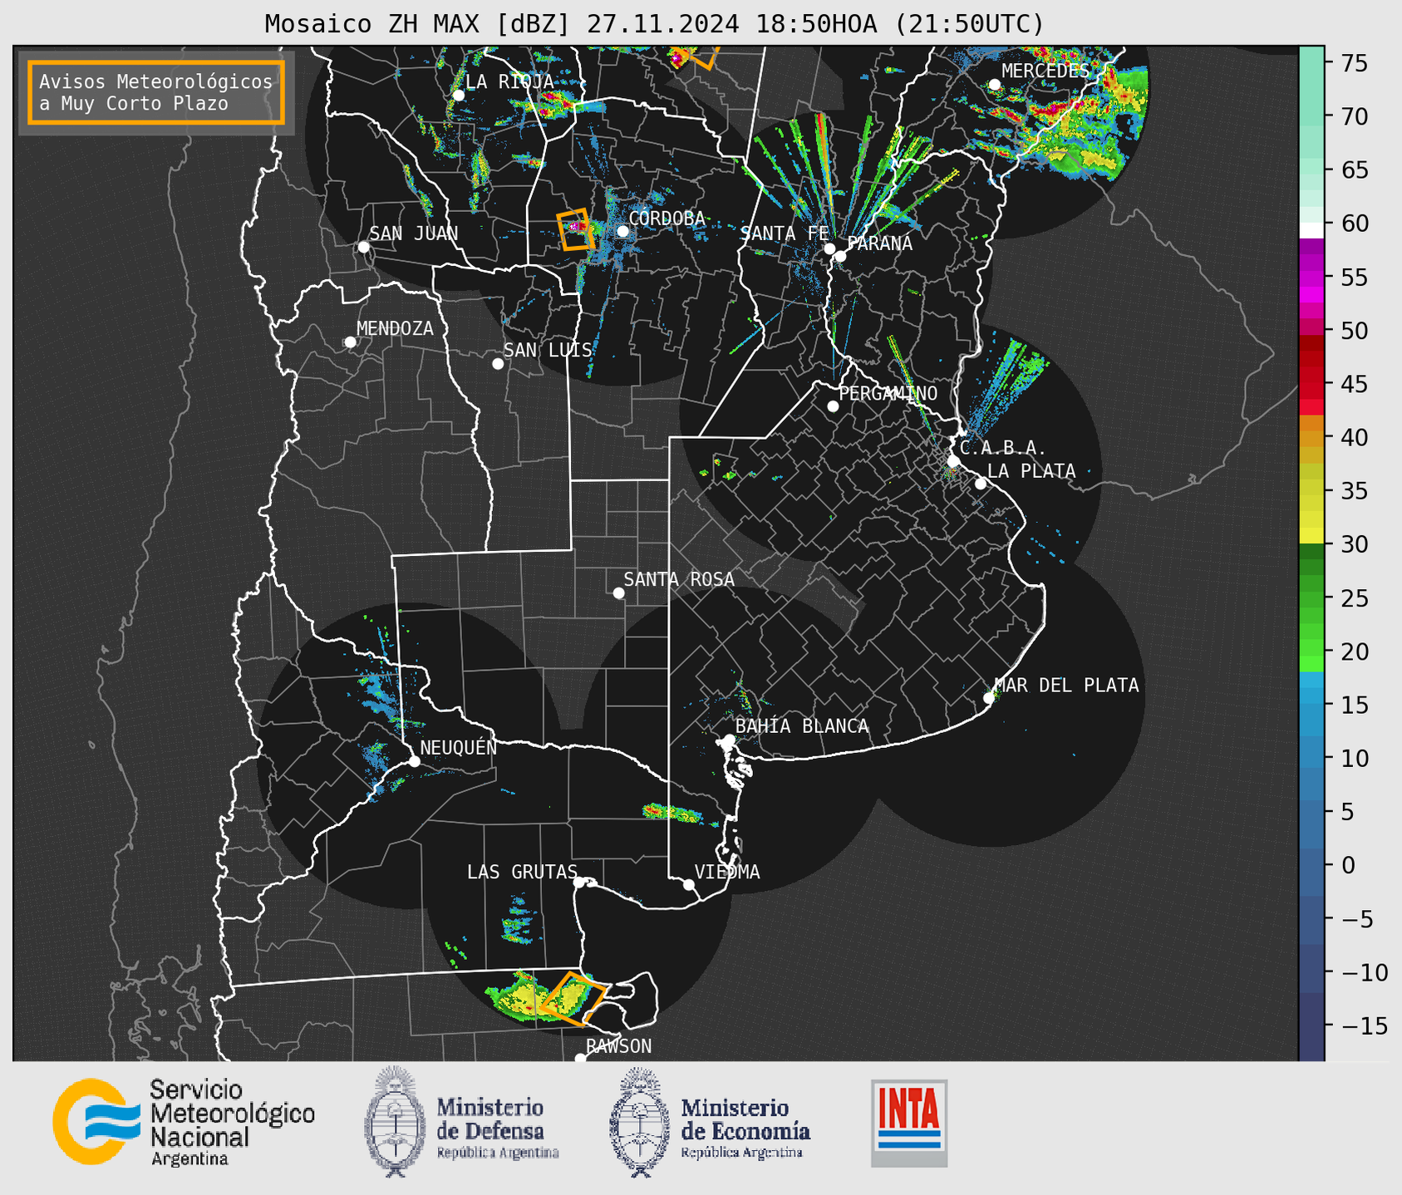Select the white city dot for Pergamino

(x=833, y=406)
